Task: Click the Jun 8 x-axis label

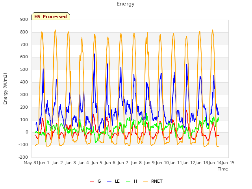Action: coord(136,163)
